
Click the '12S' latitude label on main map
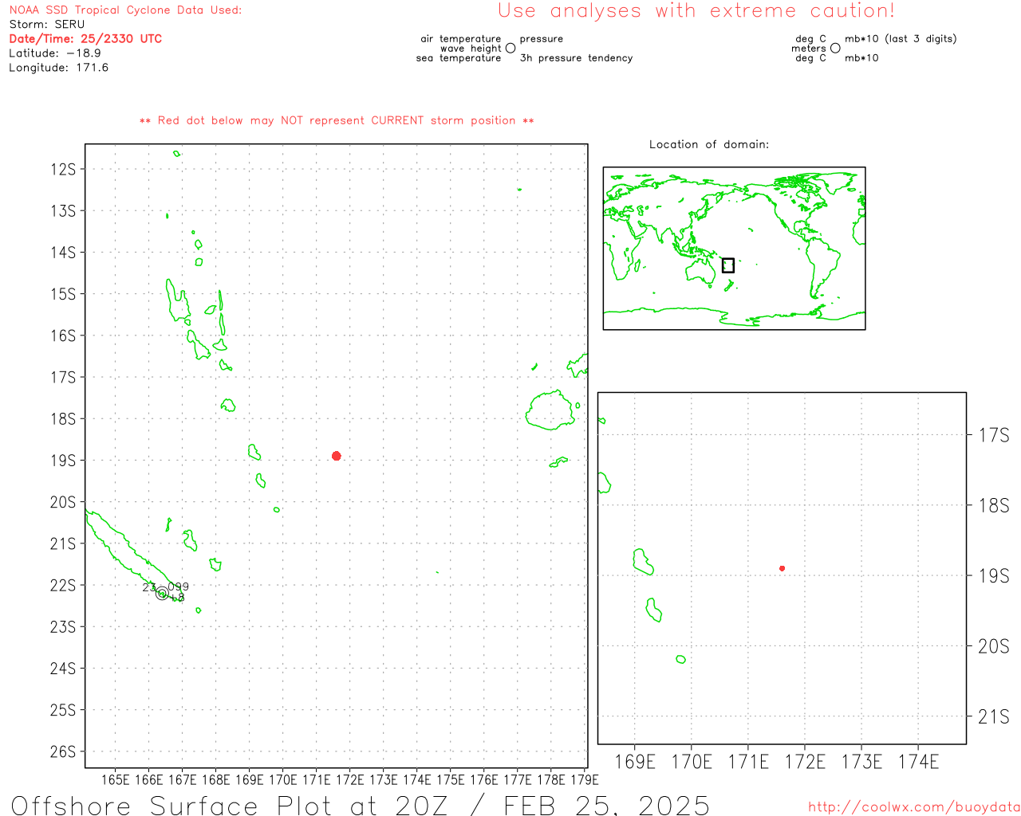(64, 169)
